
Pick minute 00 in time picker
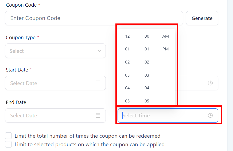pos(147,36)
